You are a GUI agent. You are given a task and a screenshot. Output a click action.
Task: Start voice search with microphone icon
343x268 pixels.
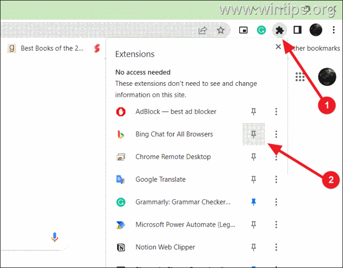point(54,237)
